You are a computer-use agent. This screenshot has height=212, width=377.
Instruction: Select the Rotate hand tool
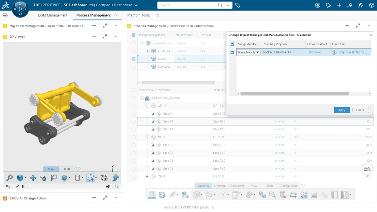(x=43, y=178)
